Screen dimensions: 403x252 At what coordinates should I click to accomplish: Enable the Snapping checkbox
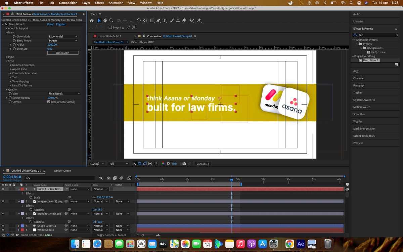pos(110,27)
